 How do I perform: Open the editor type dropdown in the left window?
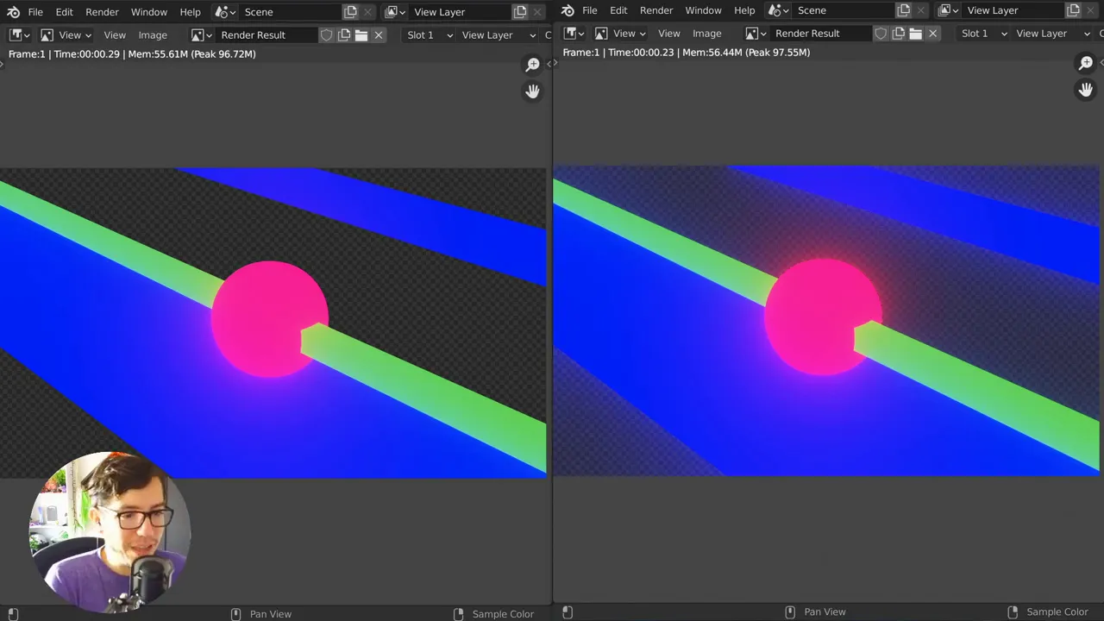[x=19, y=35]
